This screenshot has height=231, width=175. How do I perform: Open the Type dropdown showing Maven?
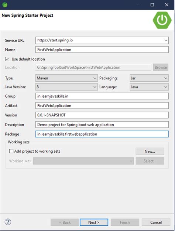[x=66, y=78]
